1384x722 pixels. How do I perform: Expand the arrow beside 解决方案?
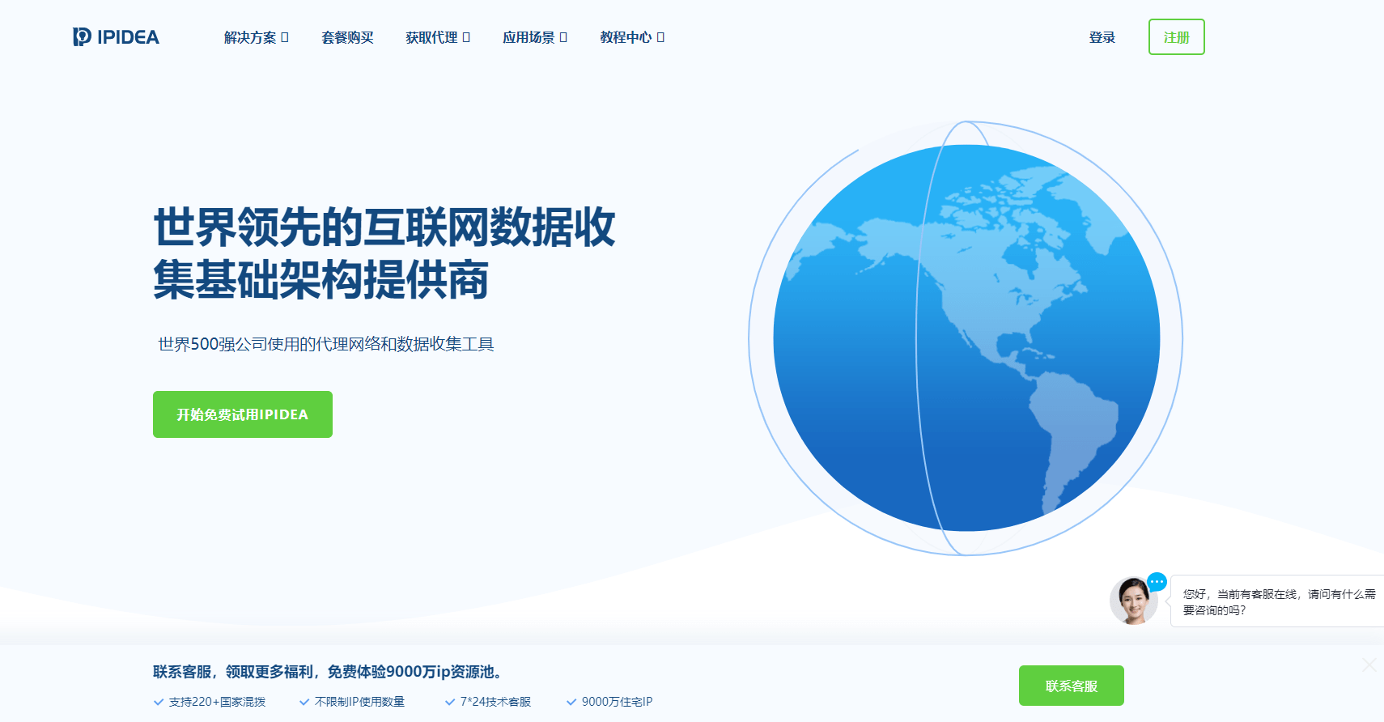tap(285, 37)
